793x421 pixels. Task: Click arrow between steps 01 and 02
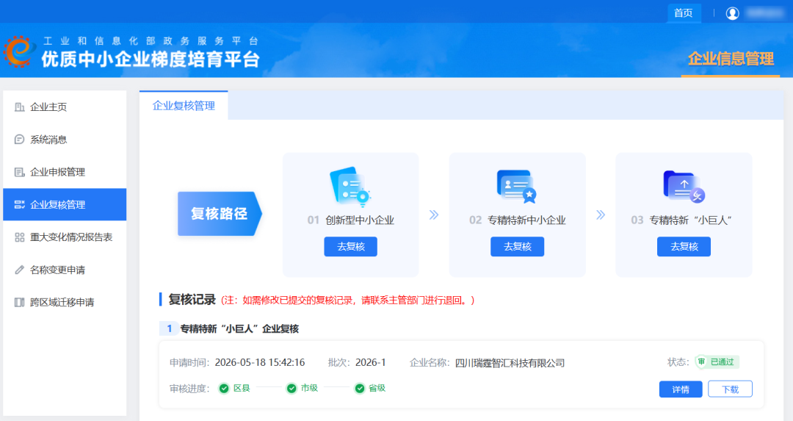tap(434, 215)
